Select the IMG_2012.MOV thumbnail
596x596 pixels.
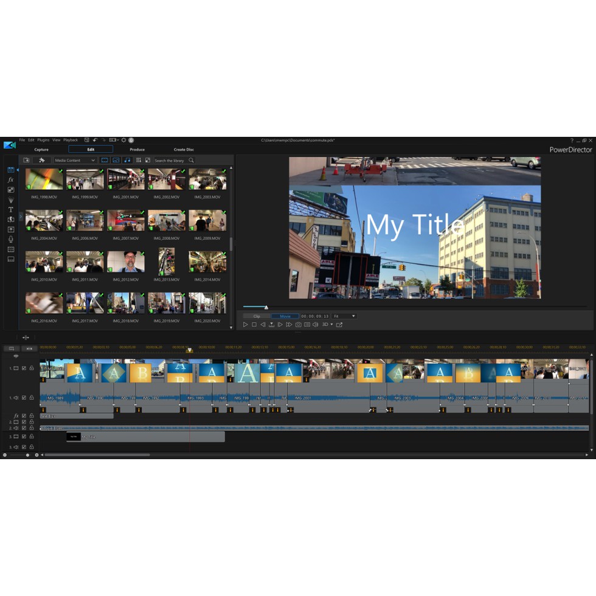(x=126, y=261)
